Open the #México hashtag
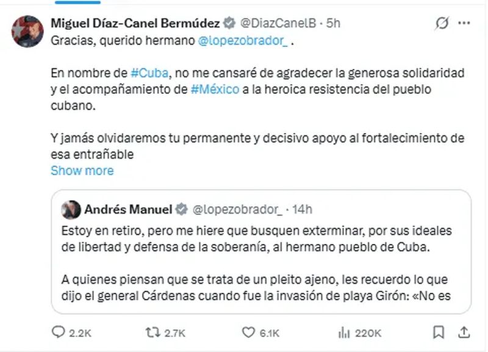 [x=214, y=88]
